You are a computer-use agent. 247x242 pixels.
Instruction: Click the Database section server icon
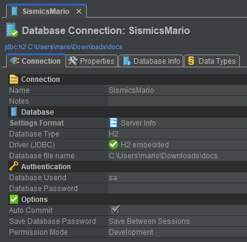pyautogui.click(x=14, y=112)
